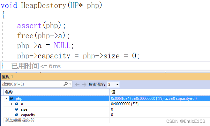Click the back arrow in watch search bar

(x=77, y=85)
